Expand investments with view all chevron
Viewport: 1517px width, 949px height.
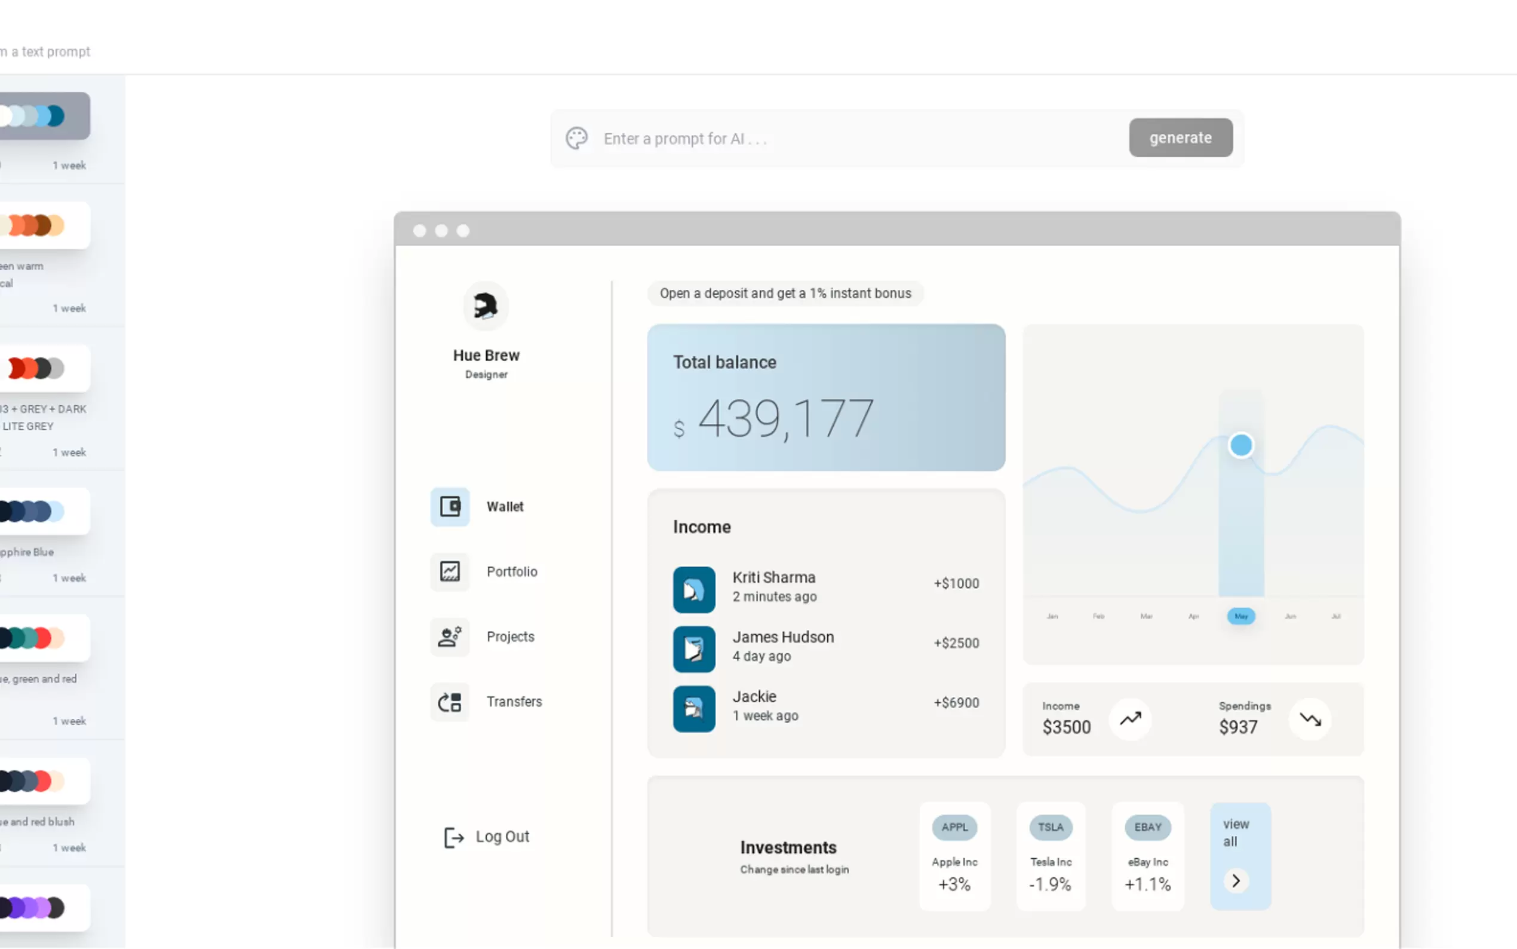click(1236, 881)
